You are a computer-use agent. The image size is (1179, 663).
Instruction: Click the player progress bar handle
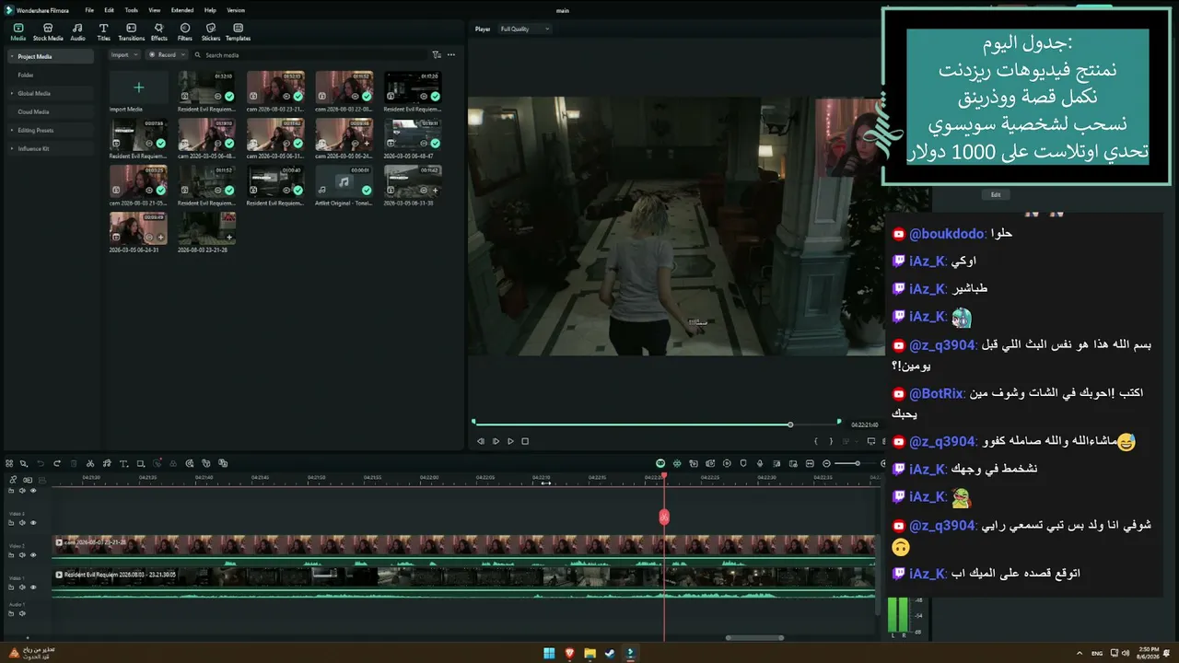click(790, 425)
